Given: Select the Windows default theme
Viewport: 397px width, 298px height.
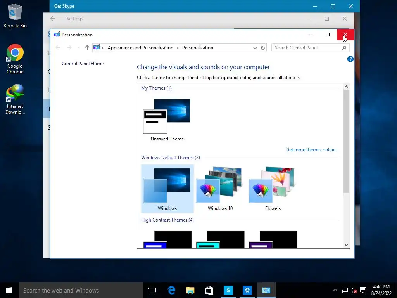Looking at the screenshot, I should pos(167,189).
